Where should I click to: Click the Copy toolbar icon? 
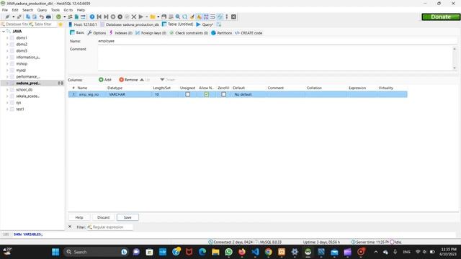[28, 17]
